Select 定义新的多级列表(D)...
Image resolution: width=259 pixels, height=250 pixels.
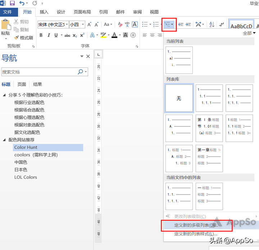[x=196, y=226]
